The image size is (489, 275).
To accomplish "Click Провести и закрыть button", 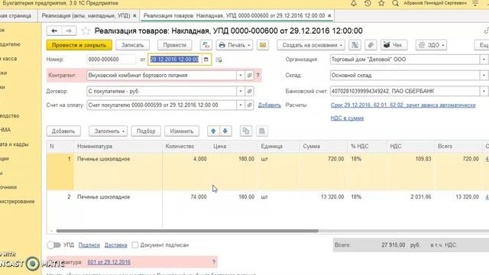I will tap(79, 45).
